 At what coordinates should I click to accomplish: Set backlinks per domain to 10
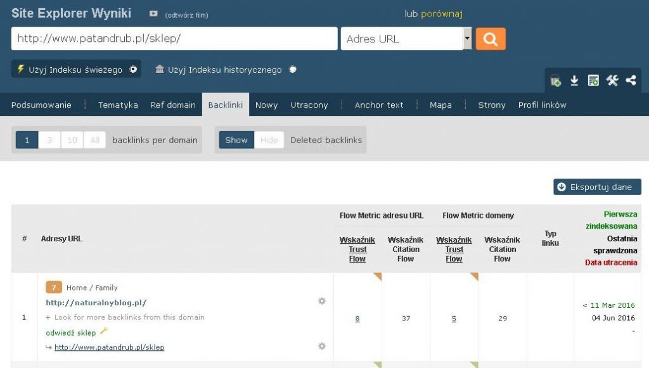(72, 140)
